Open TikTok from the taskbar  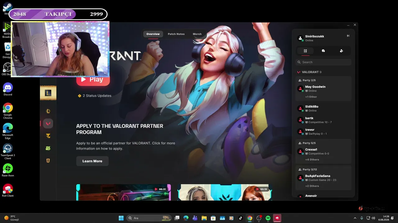click(x=240, y=218)
